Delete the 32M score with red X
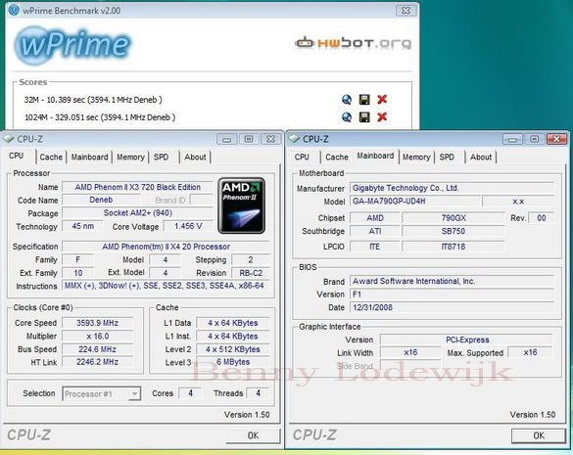The image size is (573, 455). pos(382,100)
